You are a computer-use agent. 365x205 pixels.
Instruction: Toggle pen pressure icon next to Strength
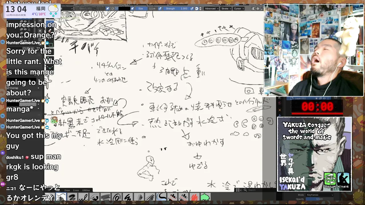click(x=192, y=9)
